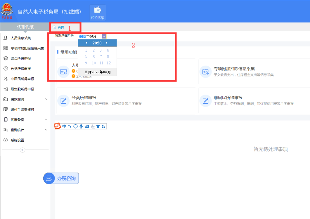Open the 分类所得申报 card pencil icon
Screen dimensions: 310x219
(x=63, y=100)
